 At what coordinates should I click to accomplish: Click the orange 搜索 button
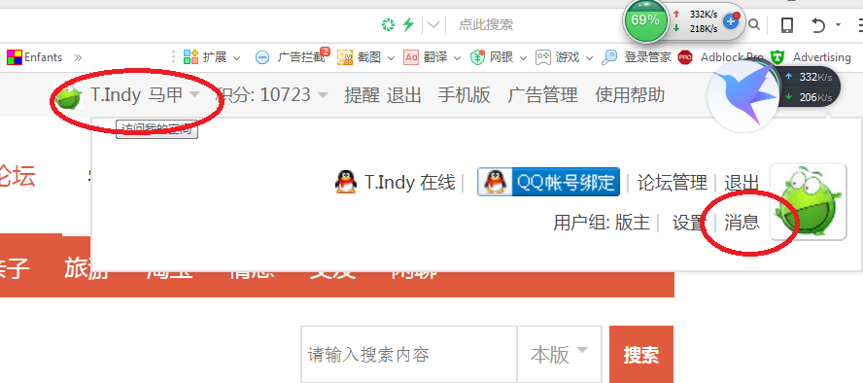(x=641, y=355)
